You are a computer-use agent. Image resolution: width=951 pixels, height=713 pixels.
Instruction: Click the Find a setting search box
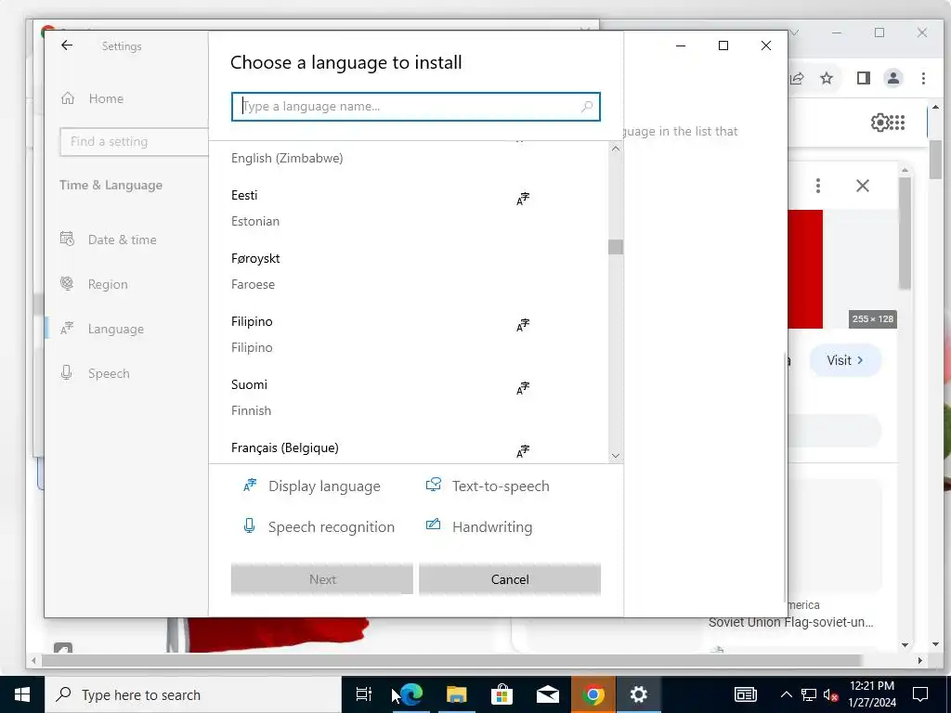click(x=134, y=141)
